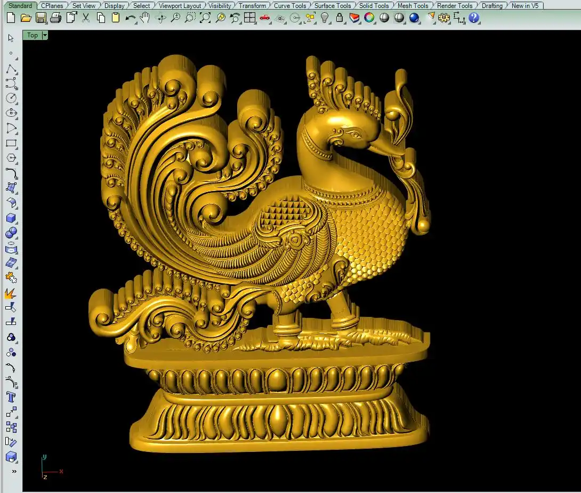Open the Top viewport dropdown arrow
Screen dimensions: 581x493
[45, 35]
